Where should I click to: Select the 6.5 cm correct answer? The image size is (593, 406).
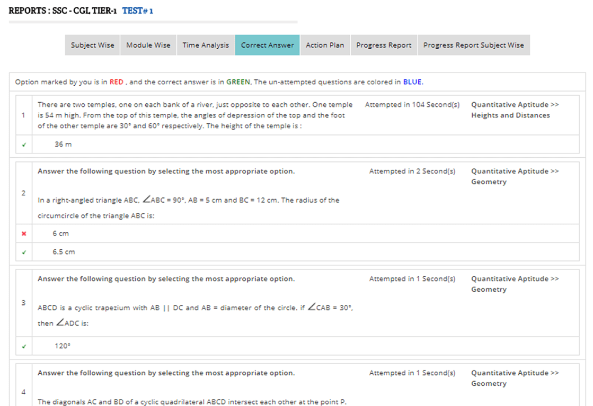tap(64, 252)
